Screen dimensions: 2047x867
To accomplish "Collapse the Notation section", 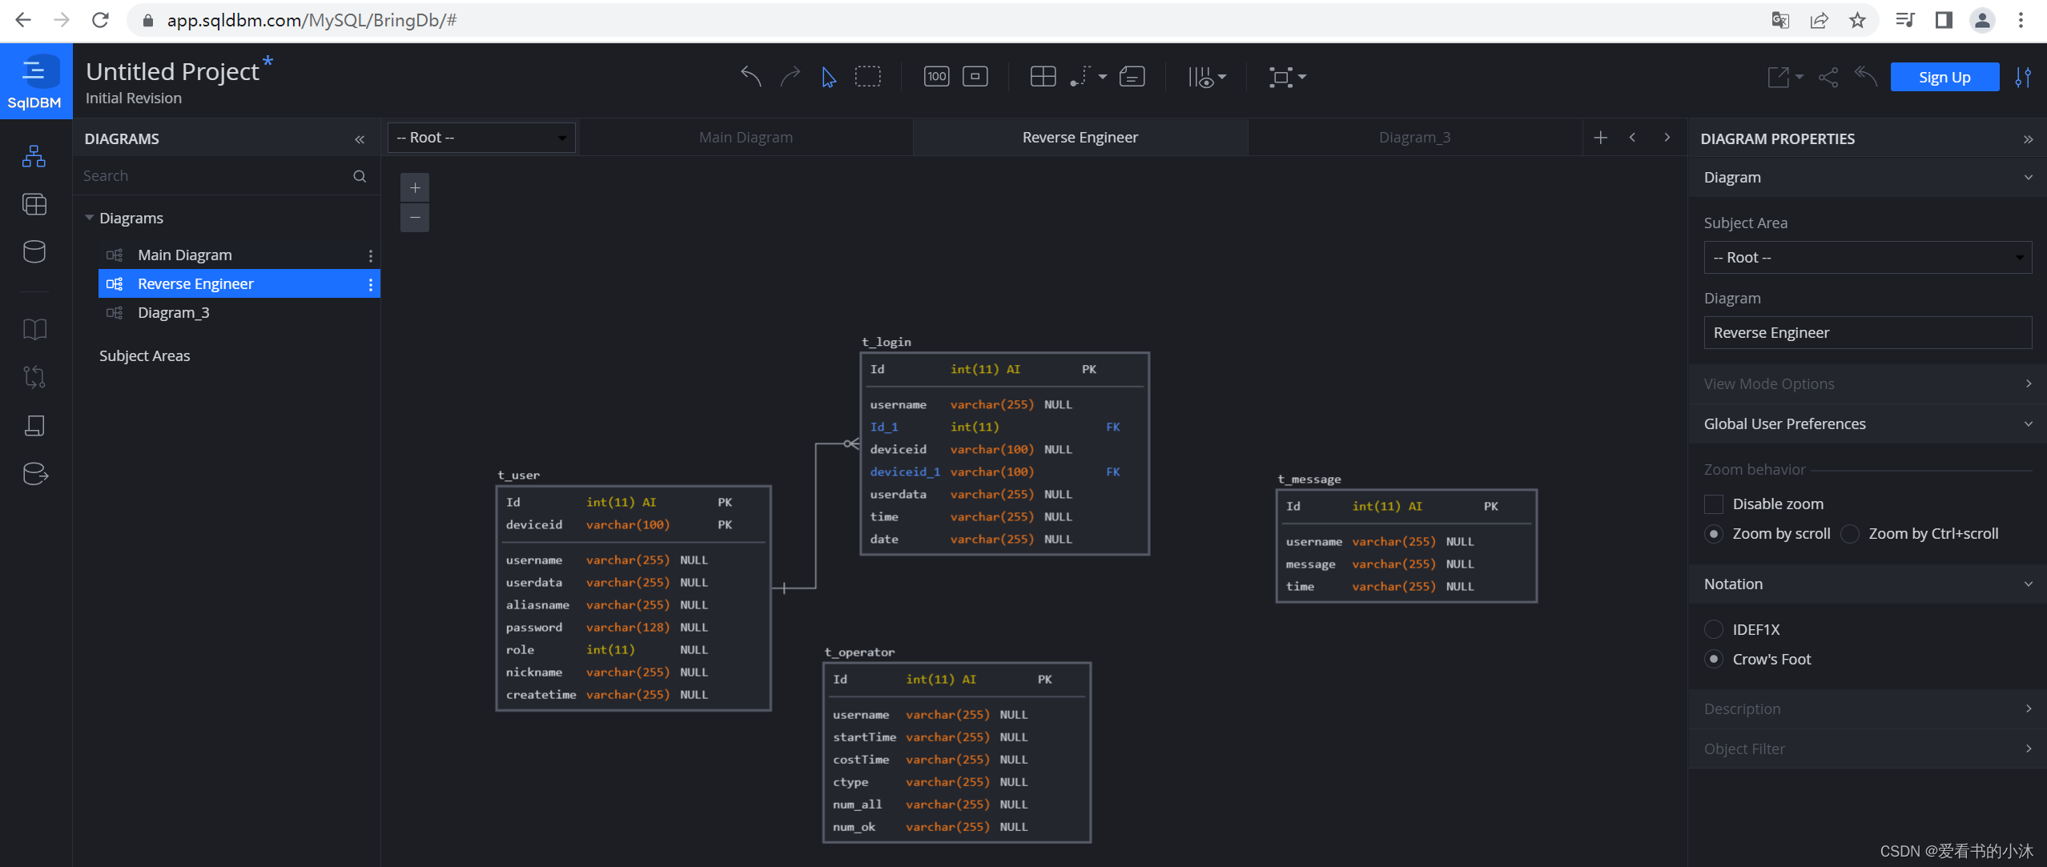I will point(1867,584).
